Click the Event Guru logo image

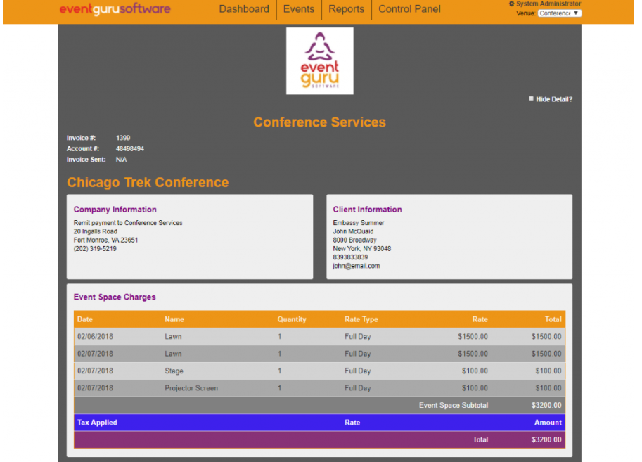[x=320, y=61]
